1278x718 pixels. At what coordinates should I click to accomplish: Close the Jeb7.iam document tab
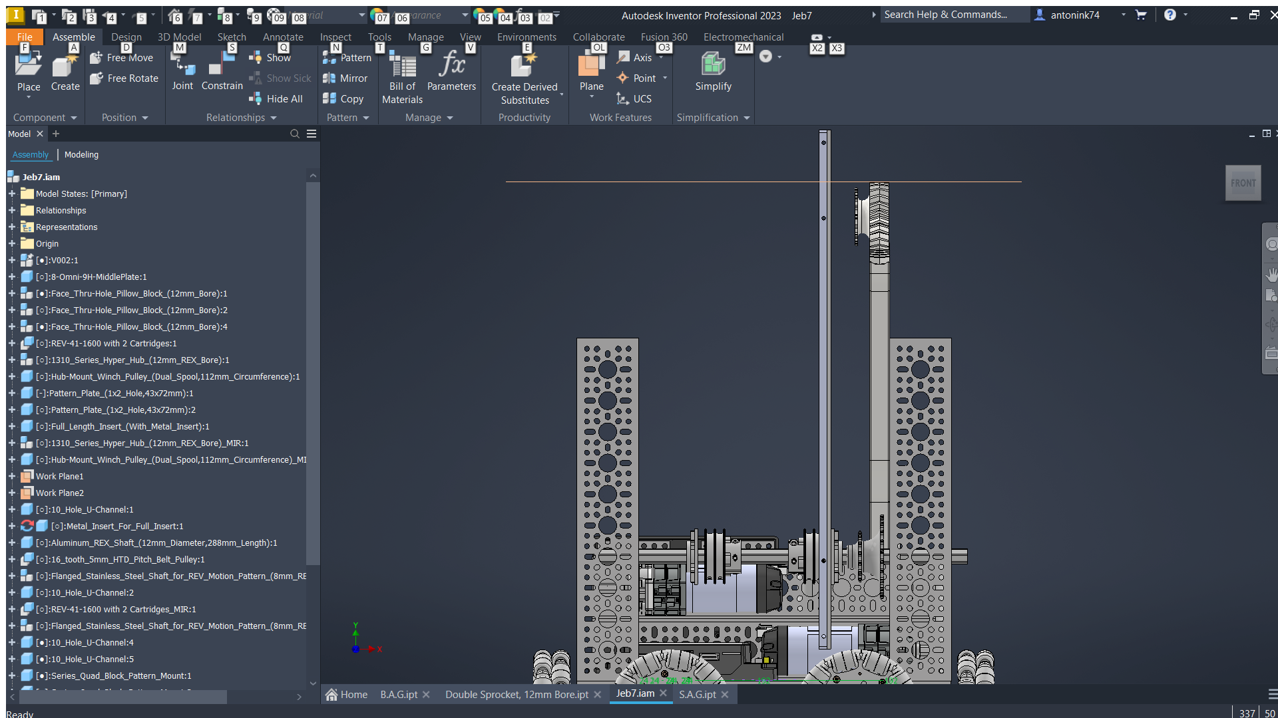coord(664,693)
